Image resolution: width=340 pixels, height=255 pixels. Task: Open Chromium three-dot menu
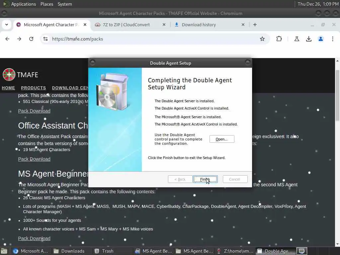tap(333, 39)
